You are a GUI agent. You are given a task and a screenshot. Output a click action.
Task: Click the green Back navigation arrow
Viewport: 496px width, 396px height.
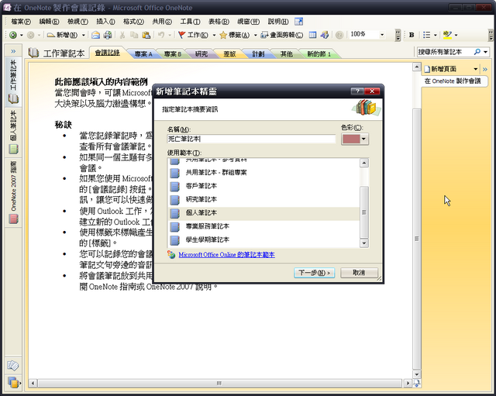coord(13,35)
